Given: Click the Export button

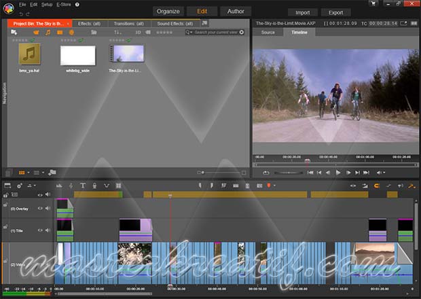Looking at the screenshot, I should 335,13.
